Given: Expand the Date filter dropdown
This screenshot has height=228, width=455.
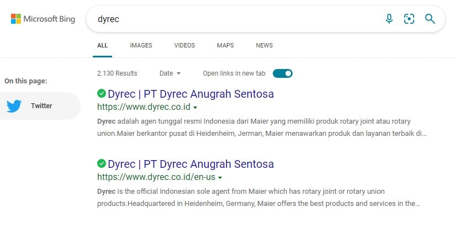Looking at the screenshot, I should (170, 73).
